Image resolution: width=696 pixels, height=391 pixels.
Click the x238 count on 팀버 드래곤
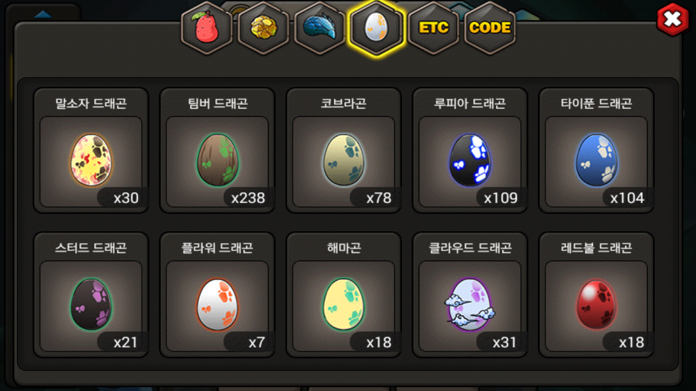pos(248,198)
